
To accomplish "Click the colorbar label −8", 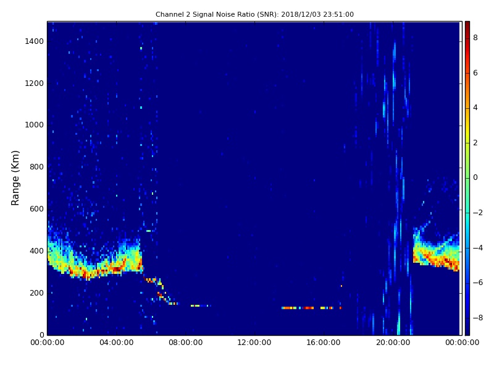I will [477, 318].
